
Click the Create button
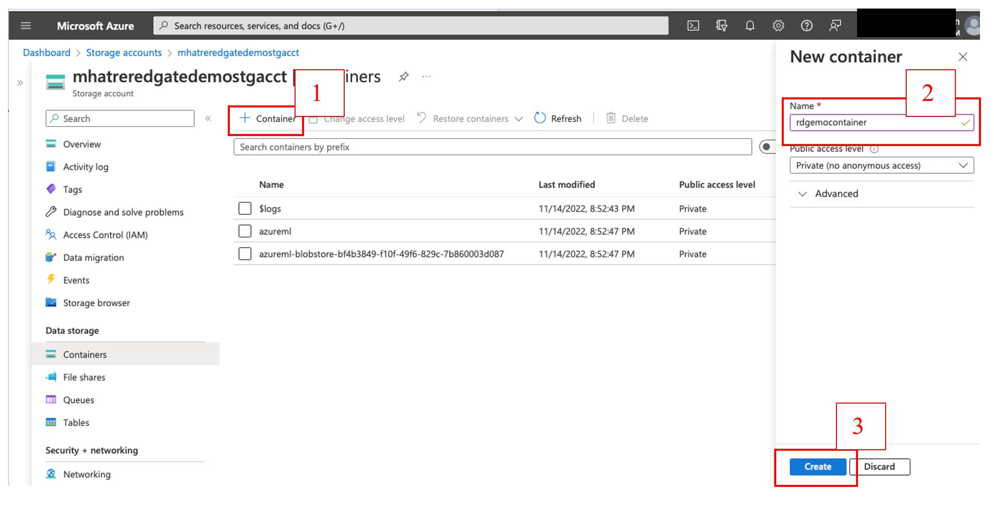click(818, 467)
